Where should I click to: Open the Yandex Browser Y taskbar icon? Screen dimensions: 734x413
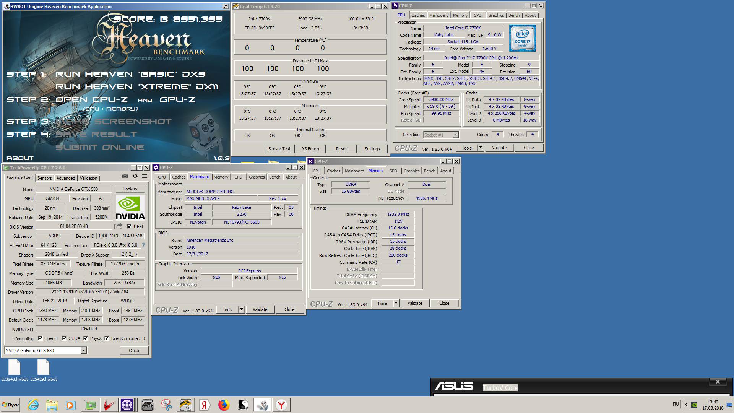pyautogui.click(x=281, y=405)
